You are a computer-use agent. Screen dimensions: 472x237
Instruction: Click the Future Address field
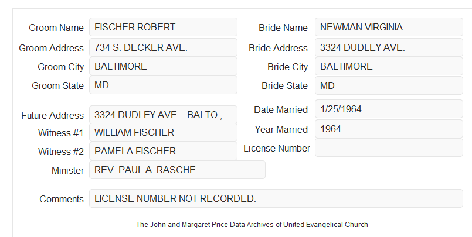[163, 115]
